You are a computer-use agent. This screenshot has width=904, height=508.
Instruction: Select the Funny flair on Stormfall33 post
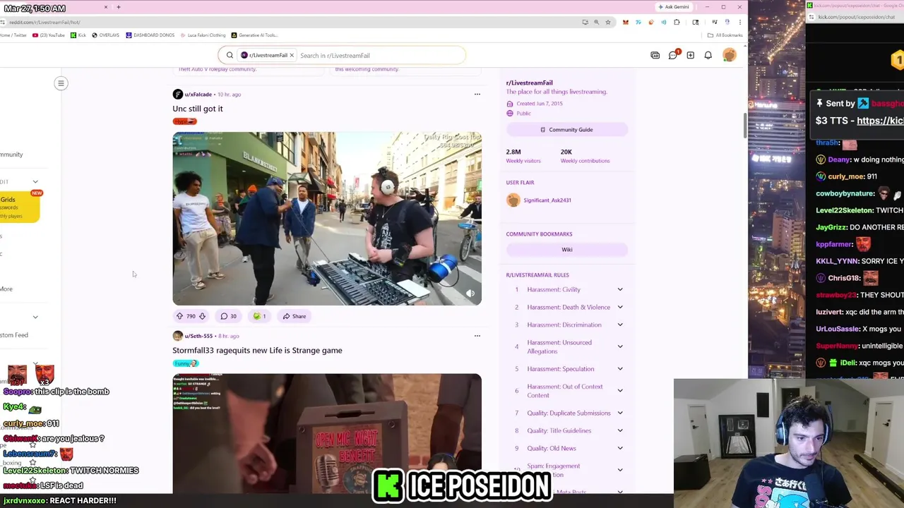point(186,363)
